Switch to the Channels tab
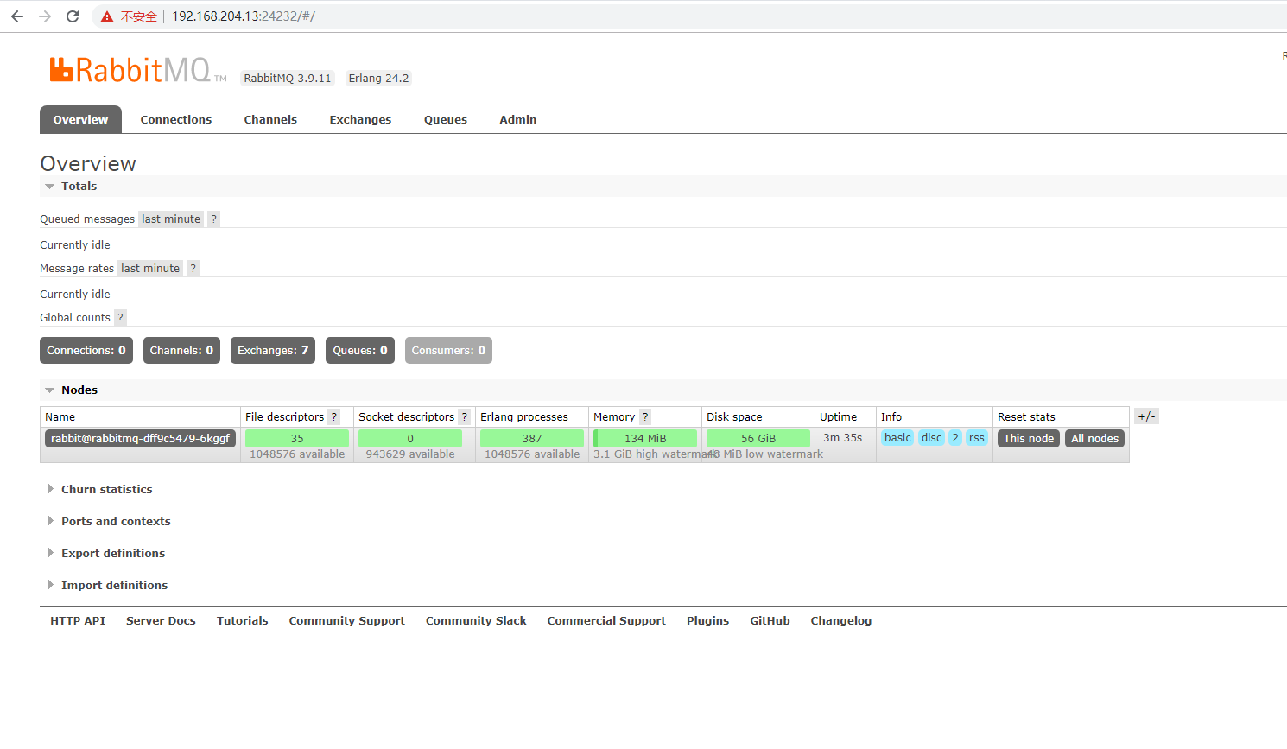This screenshot has width=1287, height=749. (x=270, y=119)
